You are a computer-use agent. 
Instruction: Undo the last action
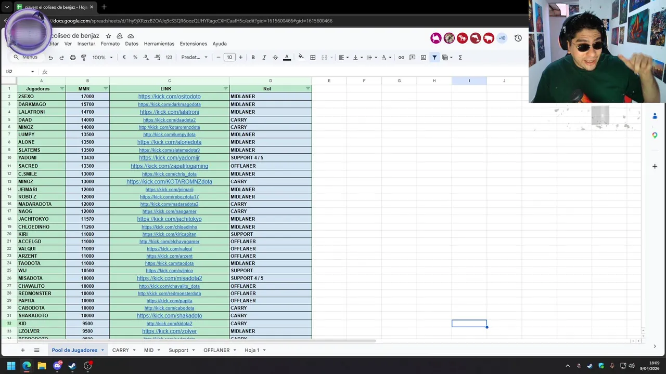50,58
